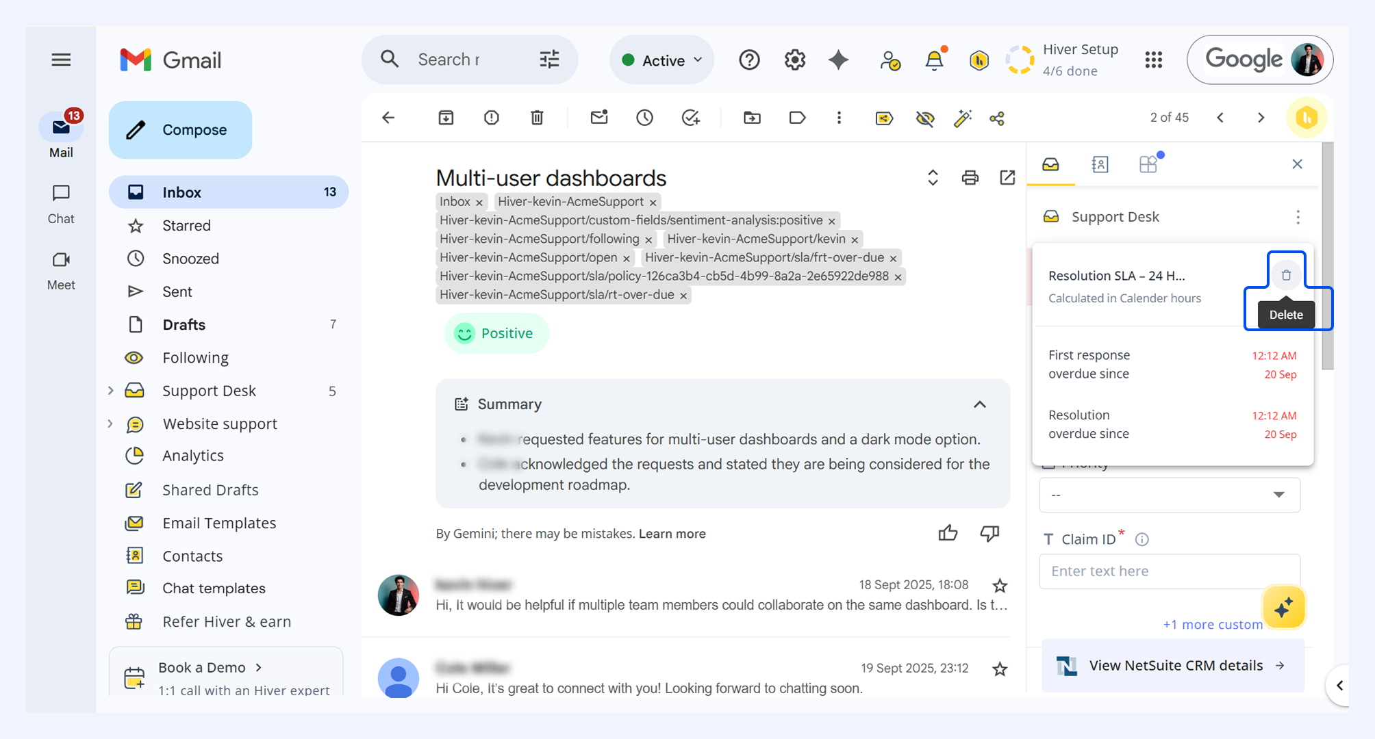Image resolution: width=1375 pixels, height=739 pixels.
Task: Delete the Resolution SLA policy
Action: [1286, 275]
